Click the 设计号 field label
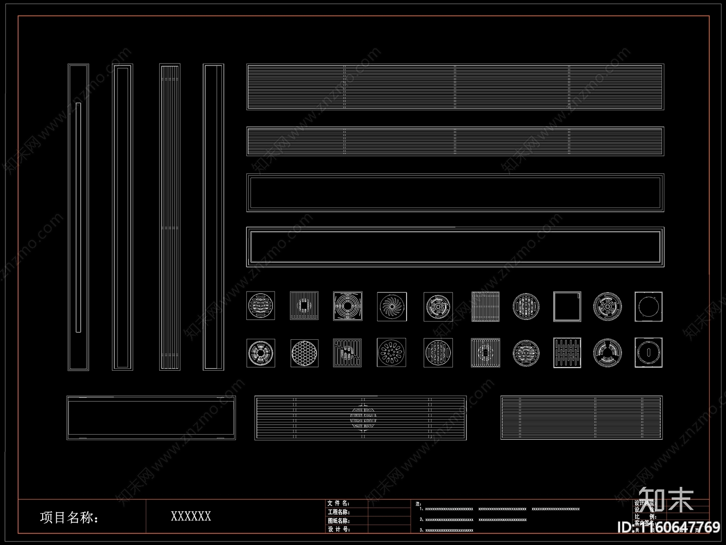The image size is (726, 545). coord(338,529)
